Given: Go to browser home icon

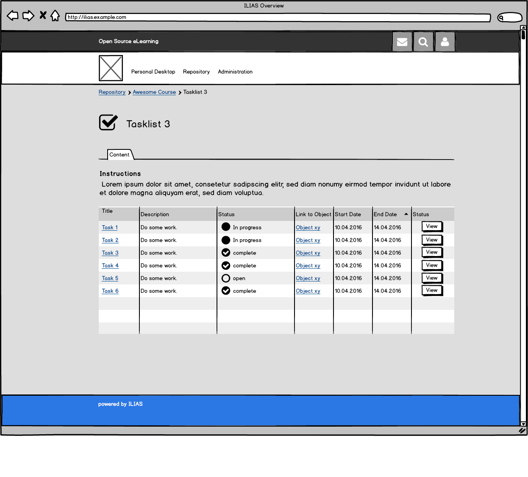Looking at the screenshot, I should tap(55, 16).
